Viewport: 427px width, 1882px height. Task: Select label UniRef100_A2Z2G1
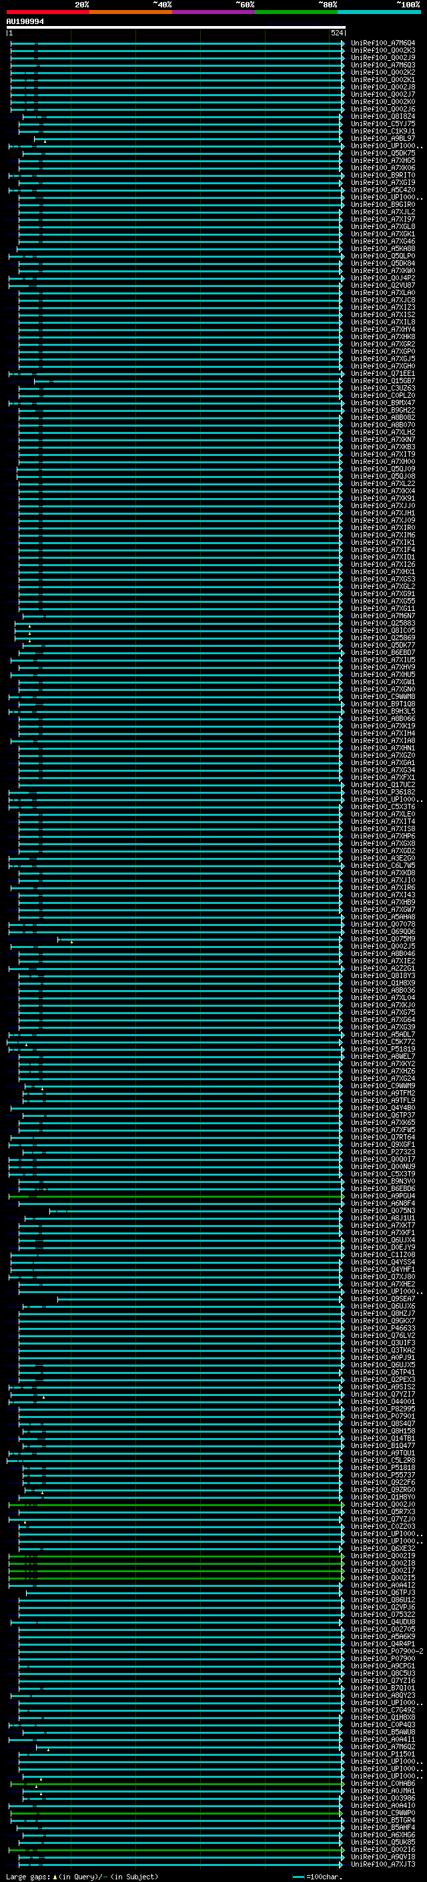point(382,968)
